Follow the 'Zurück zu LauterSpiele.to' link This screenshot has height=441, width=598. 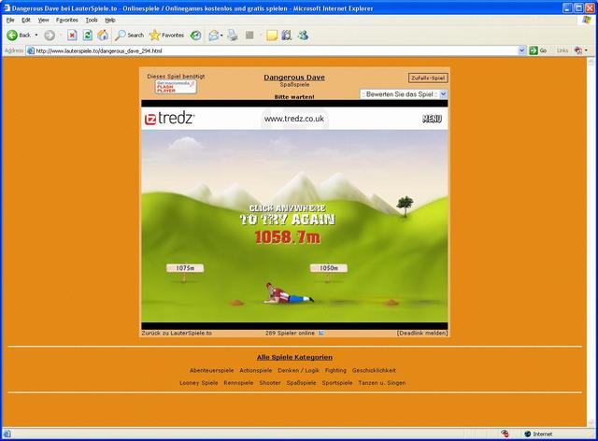[177, 333]
